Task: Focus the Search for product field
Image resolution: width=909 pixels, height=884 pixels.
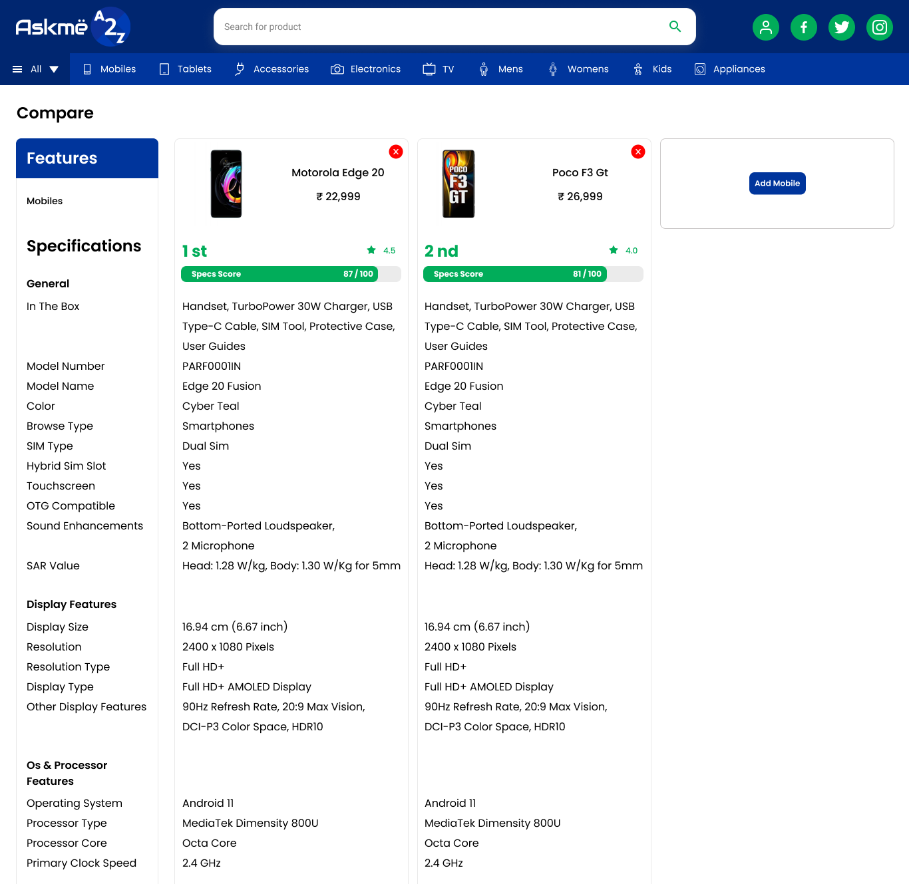Action: pyautogui.click(x=454, y=27)
